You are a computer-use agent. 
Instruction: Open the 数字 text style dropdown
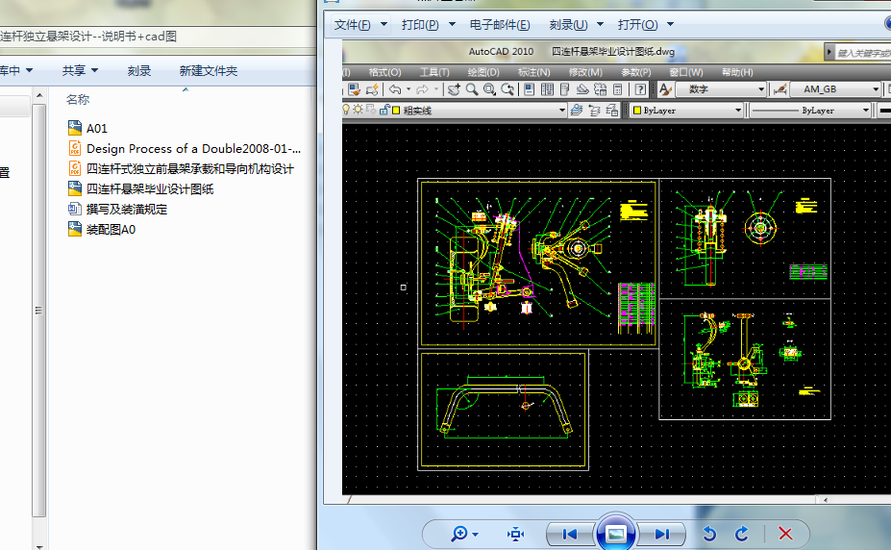(x=761, y=89)
